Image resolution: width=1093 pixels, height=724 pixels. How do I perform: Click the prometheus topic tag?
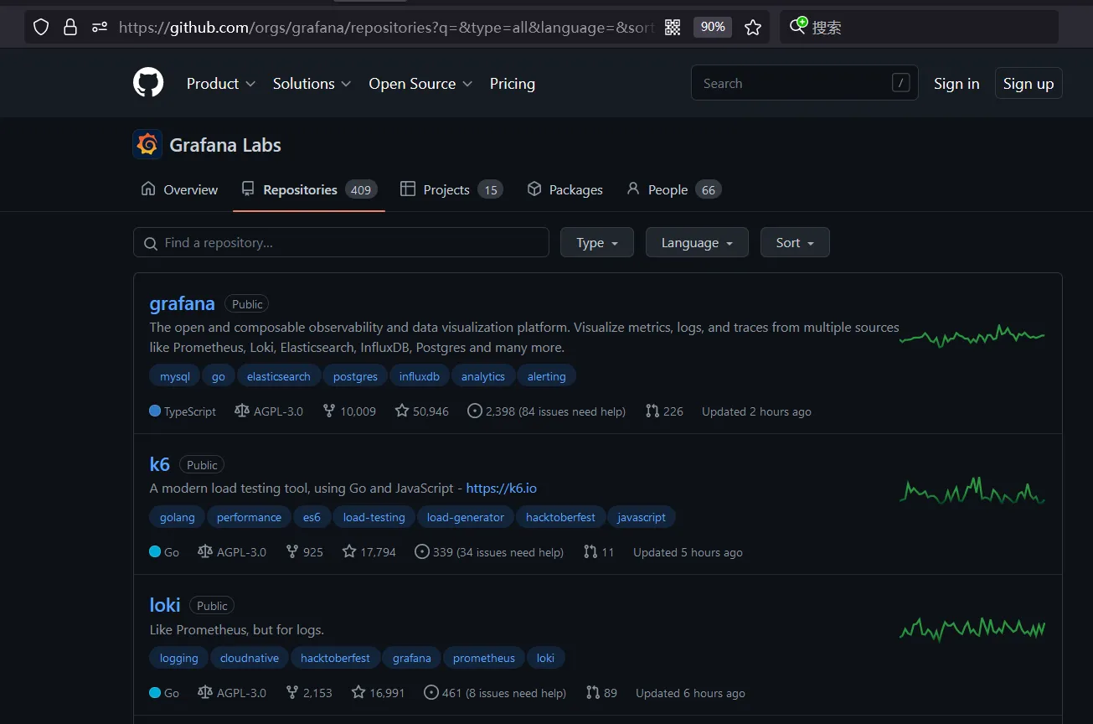[484, 658]
